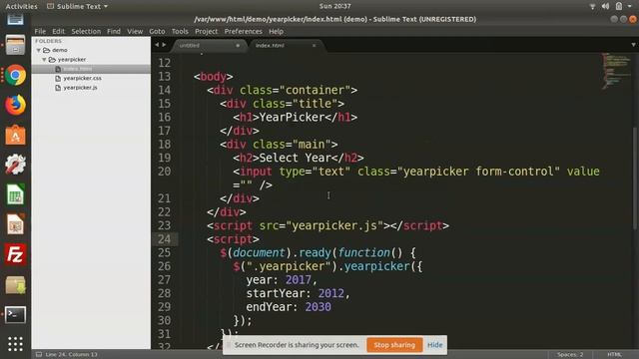Open yearpicker.js from the sidebar
Image resolution: width=639 pixels, height=359 pixels.
(80, 88)
